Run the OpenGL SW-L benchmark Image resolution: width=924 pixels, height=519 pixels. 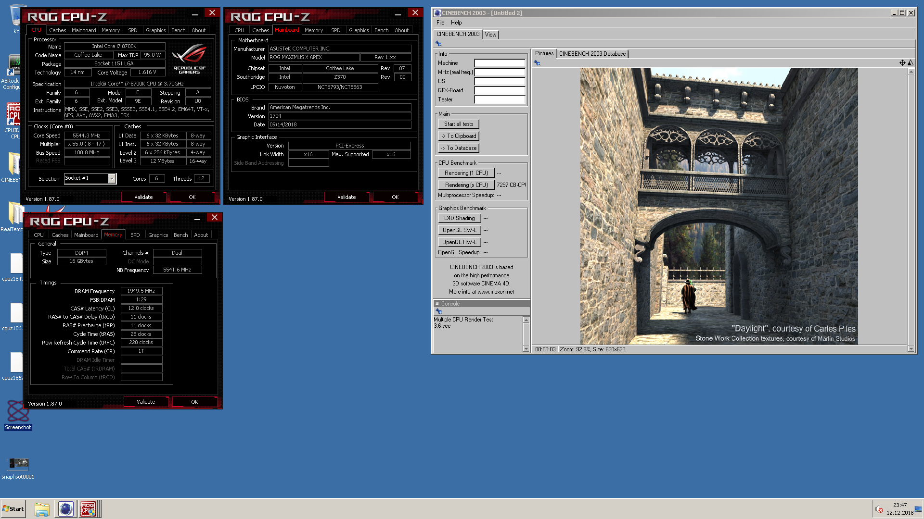click(x=459, y=230)
